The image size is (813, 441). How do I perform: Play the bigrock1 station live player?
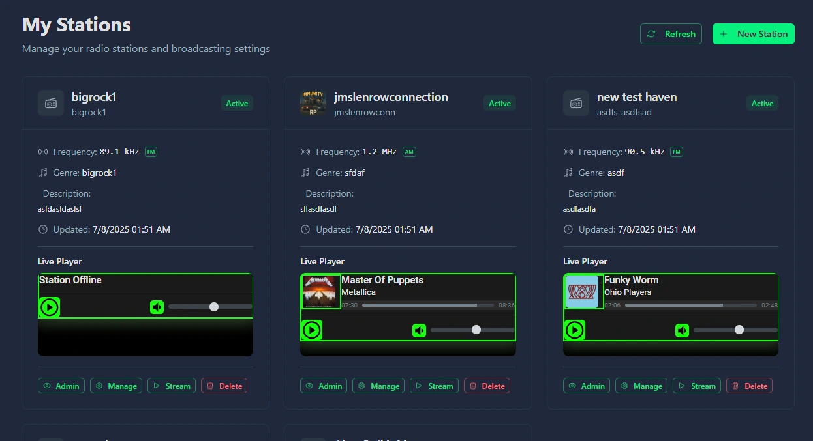tap(50, 307)
